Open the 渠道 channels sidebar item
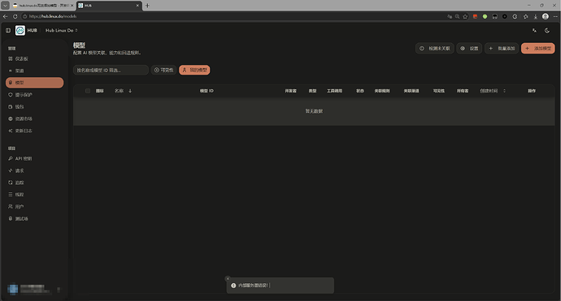Image resolution: width=561 pixels, height=301 pixels. 34,71
